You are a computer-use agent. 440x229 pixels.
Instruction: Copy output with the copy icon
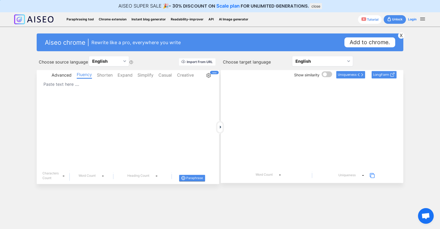372,176
